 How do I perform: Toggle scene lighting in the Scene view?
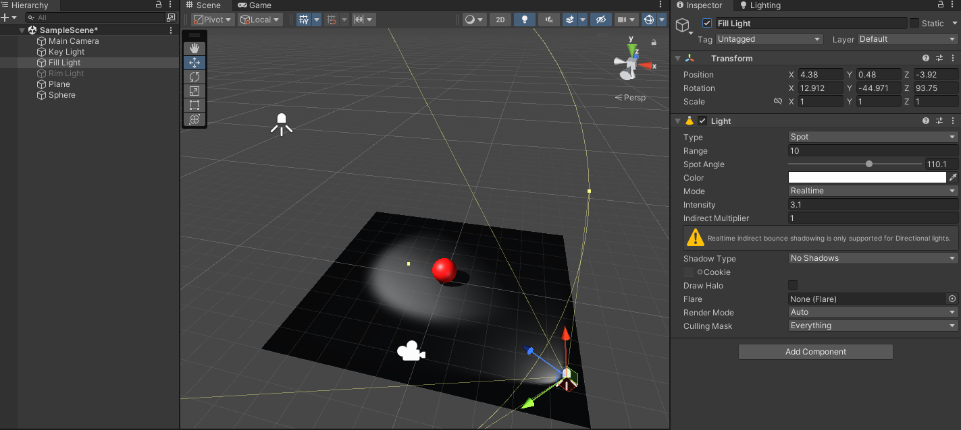[525, 20]
